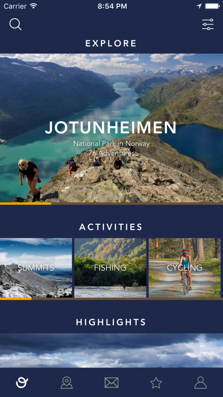The image size is (223, 397).
Task: Open the profile person tab
Action: click(x=201, y=383)
